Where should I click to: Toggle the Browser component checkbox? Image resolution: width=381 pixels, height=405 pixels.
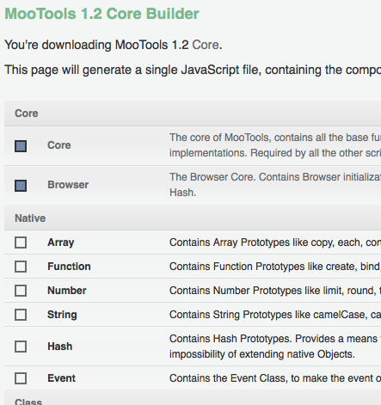21,186
